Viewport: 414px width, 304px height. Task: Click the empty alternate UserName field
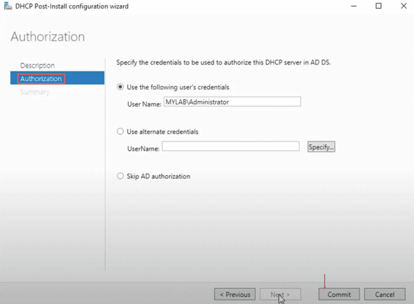pos(230,146)
